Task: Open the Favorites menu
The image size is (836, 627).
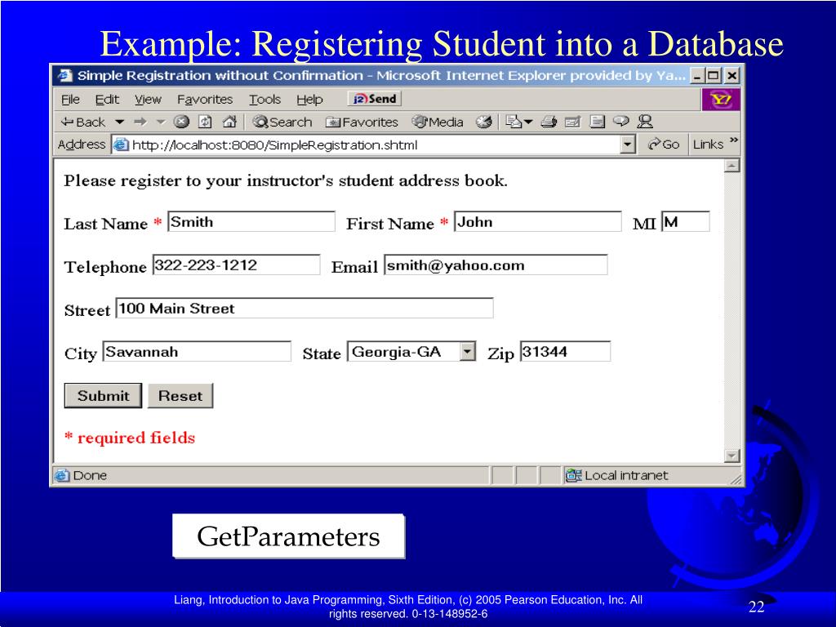Action: (x=205, y=99)
